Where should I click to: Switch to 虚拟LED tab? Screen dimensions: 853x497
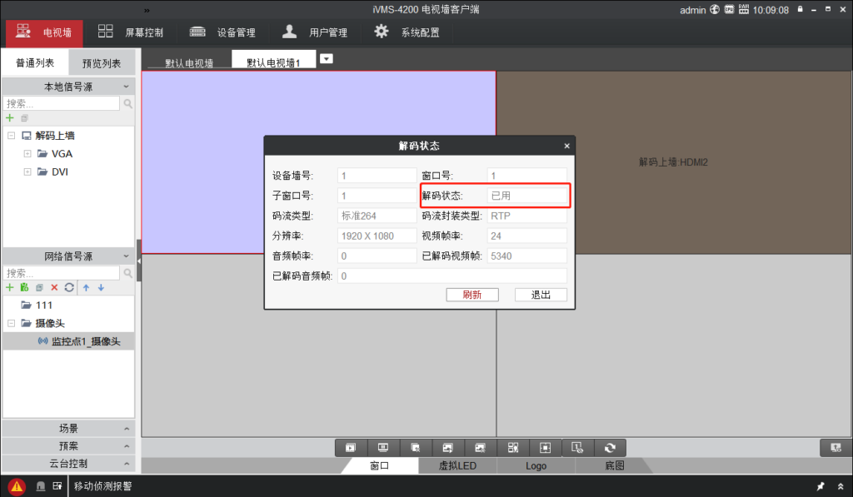pos(457,466)
